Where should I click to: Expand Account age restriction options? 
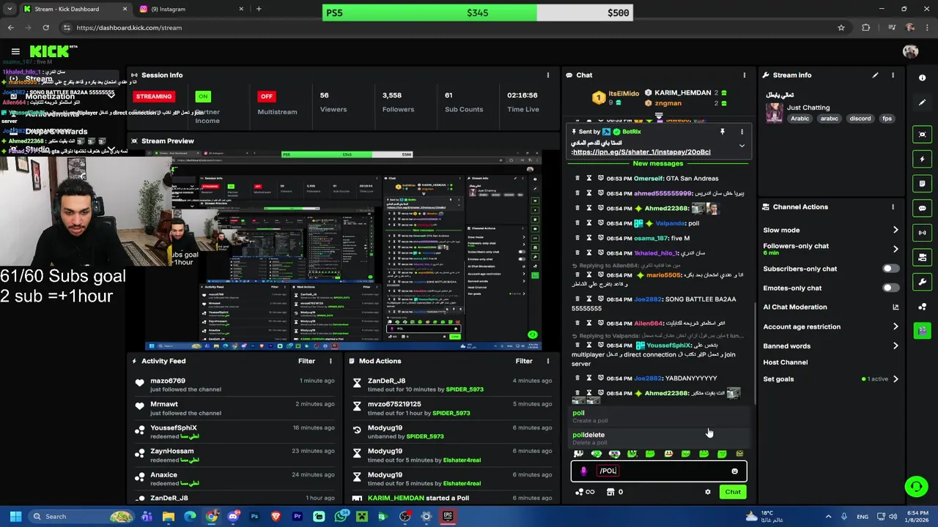coord(895,327)
